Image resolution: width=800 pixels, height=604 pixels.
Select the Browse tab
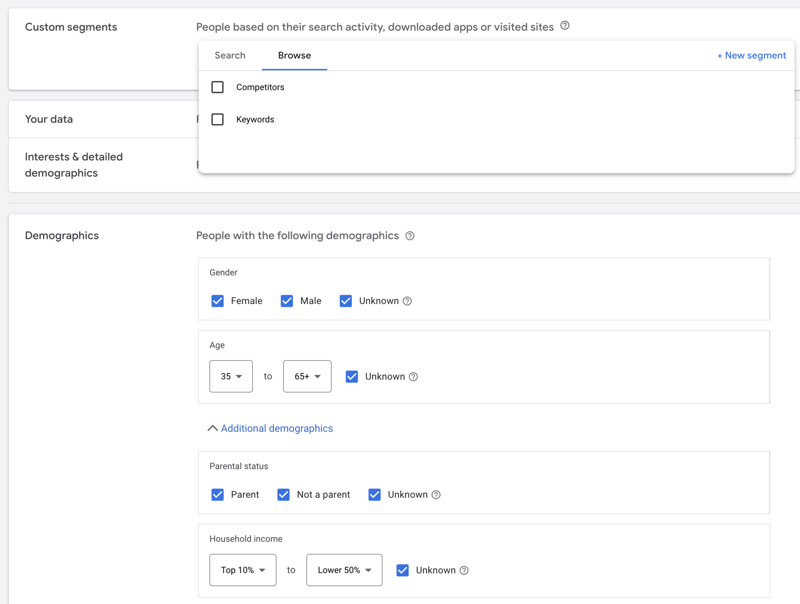pos(294,55)
